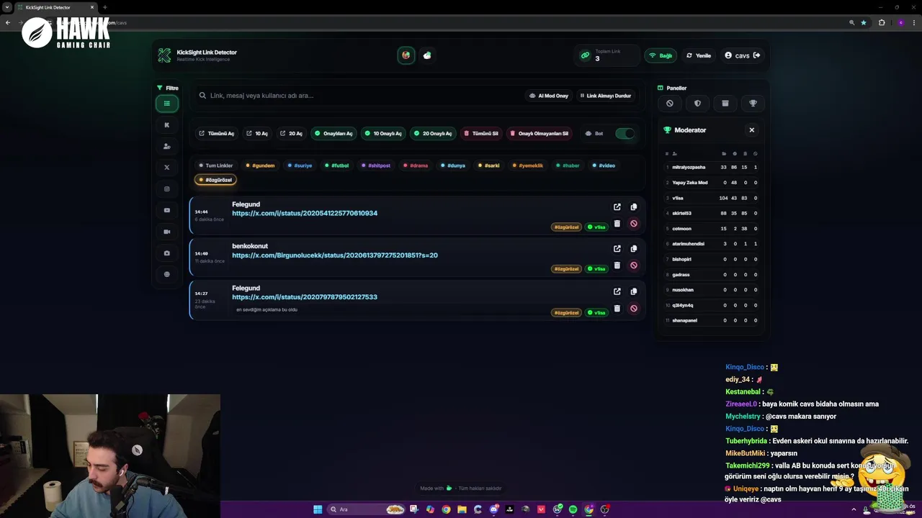This screenshot has height=518, width=922.
Task: Select the list view filter icon
Action: click(x=166, y=104)
